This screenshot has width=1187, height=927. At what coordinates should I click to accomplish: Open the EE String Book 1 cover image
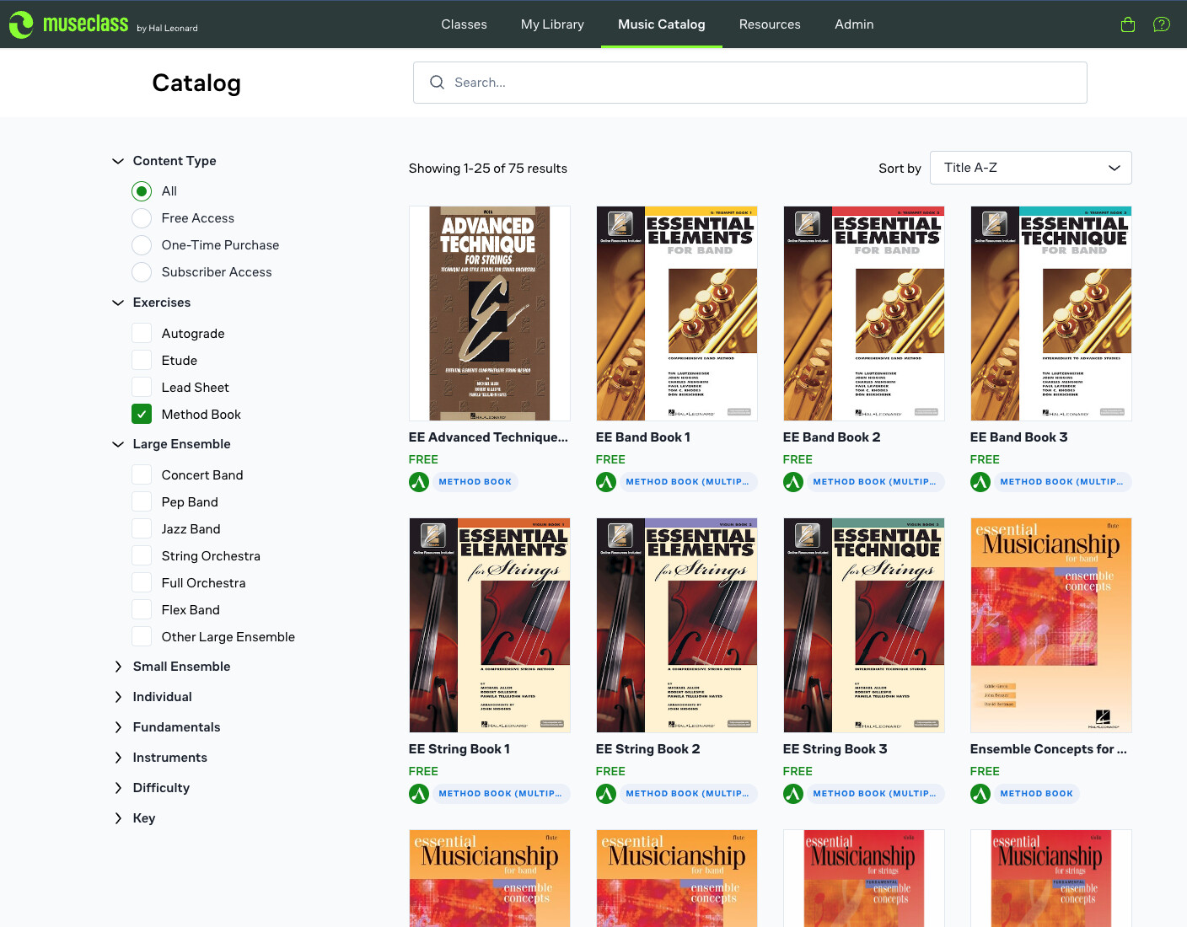pos(490,625)
